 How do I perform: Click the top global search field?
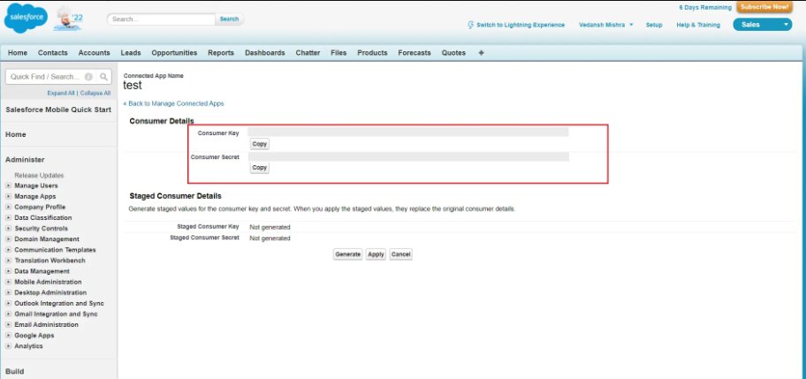[x=161, y=19]
